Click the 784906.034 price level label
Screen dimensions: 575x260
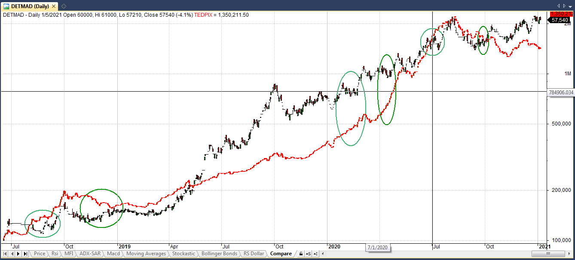561,92
